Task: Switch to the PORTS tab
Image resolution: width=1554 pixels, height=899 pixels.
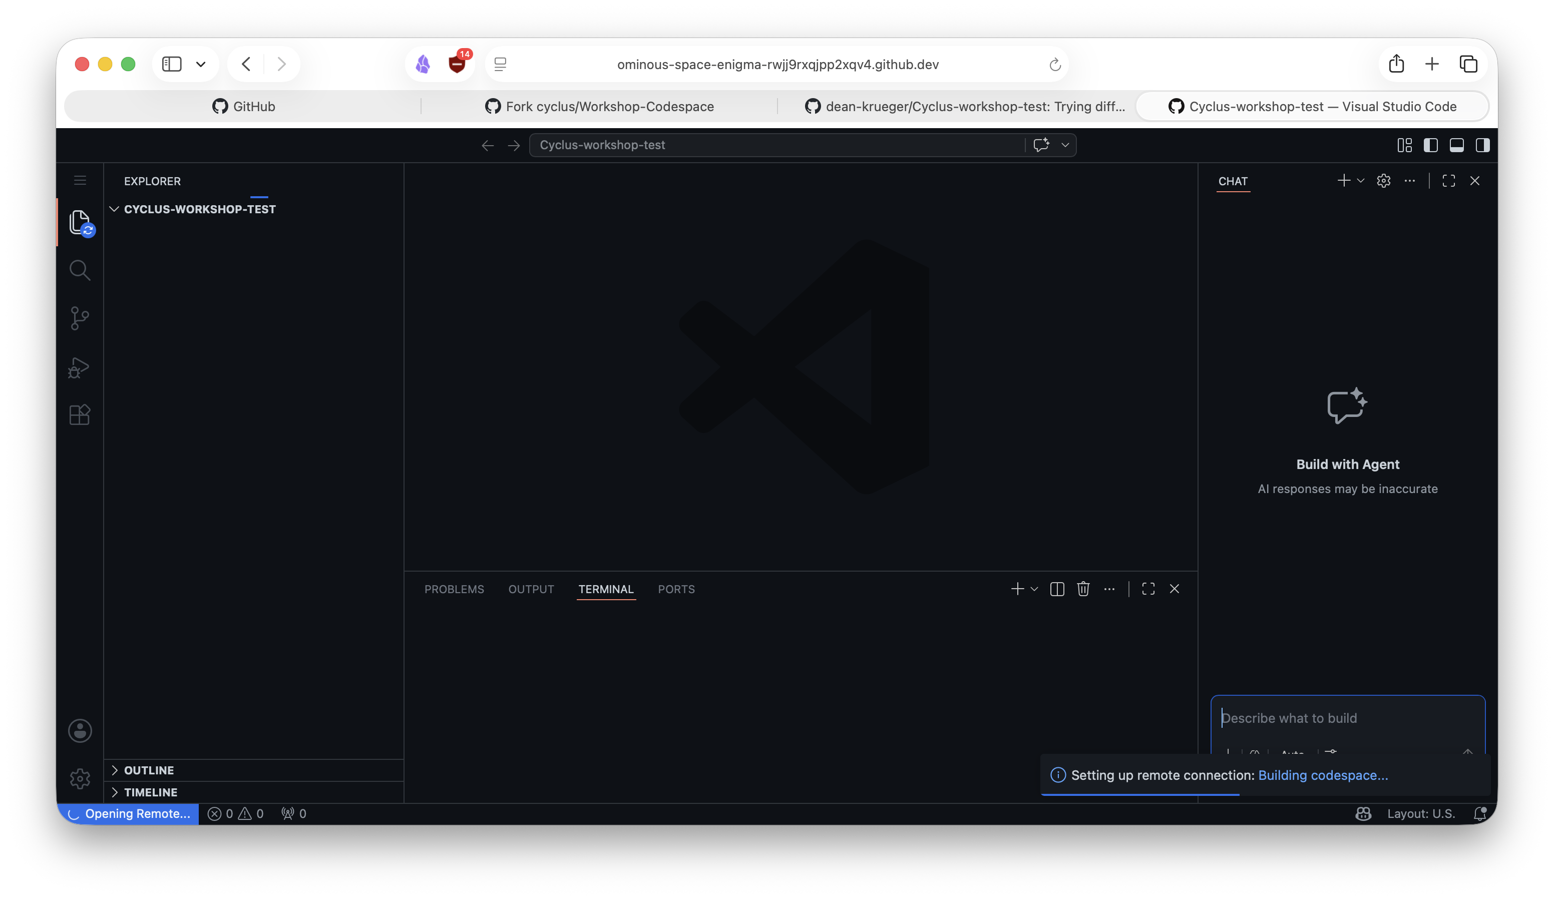Action: (x=676, y=590)
